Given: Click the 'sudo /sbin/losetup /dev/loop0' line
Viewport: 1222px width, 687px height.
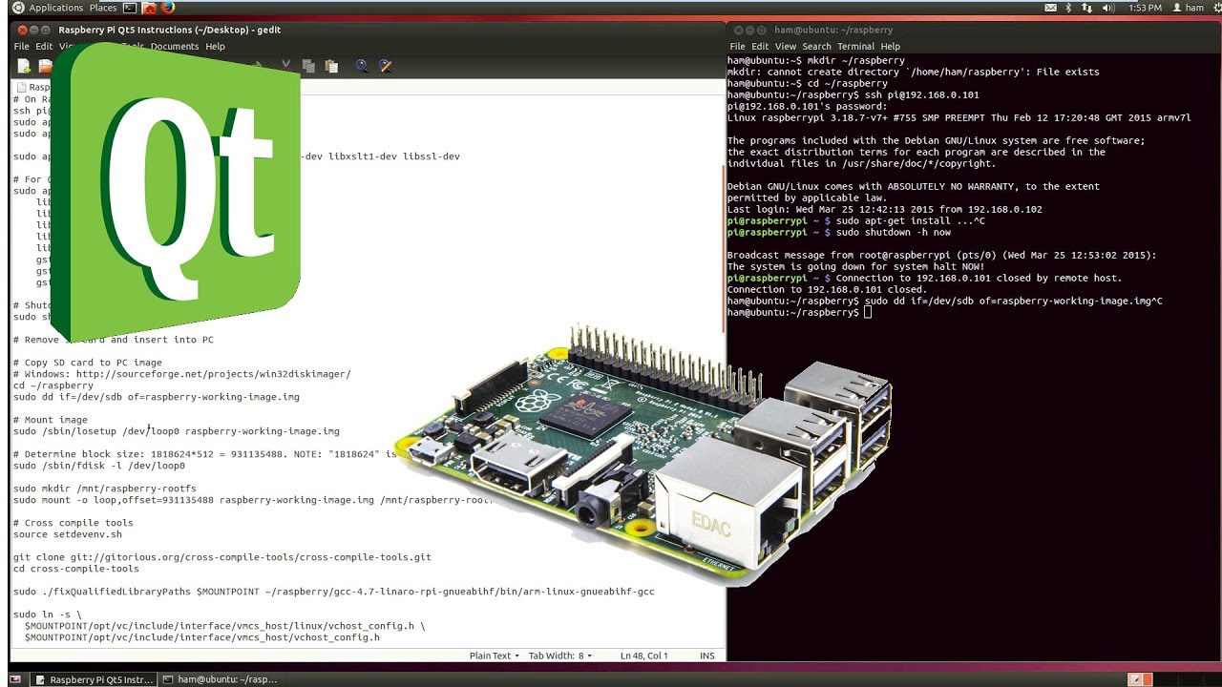Looking at the screenshot, I should 177,431.
